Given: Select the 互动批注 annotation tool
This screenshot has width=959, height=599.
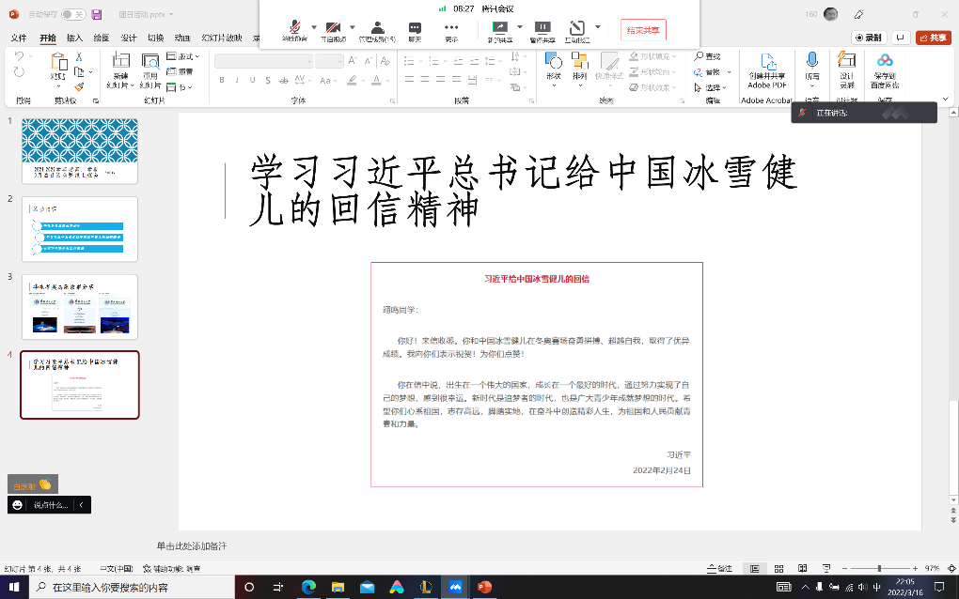Looking at the screenshot, I should tap(578, 27).
